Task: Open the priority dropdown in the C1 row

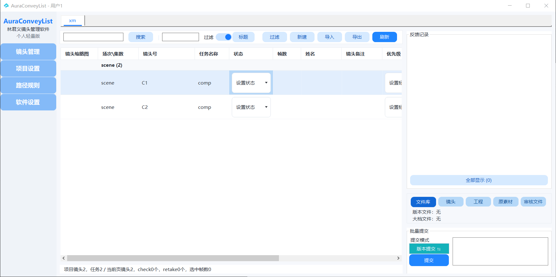Action: (x=394, y=83)
